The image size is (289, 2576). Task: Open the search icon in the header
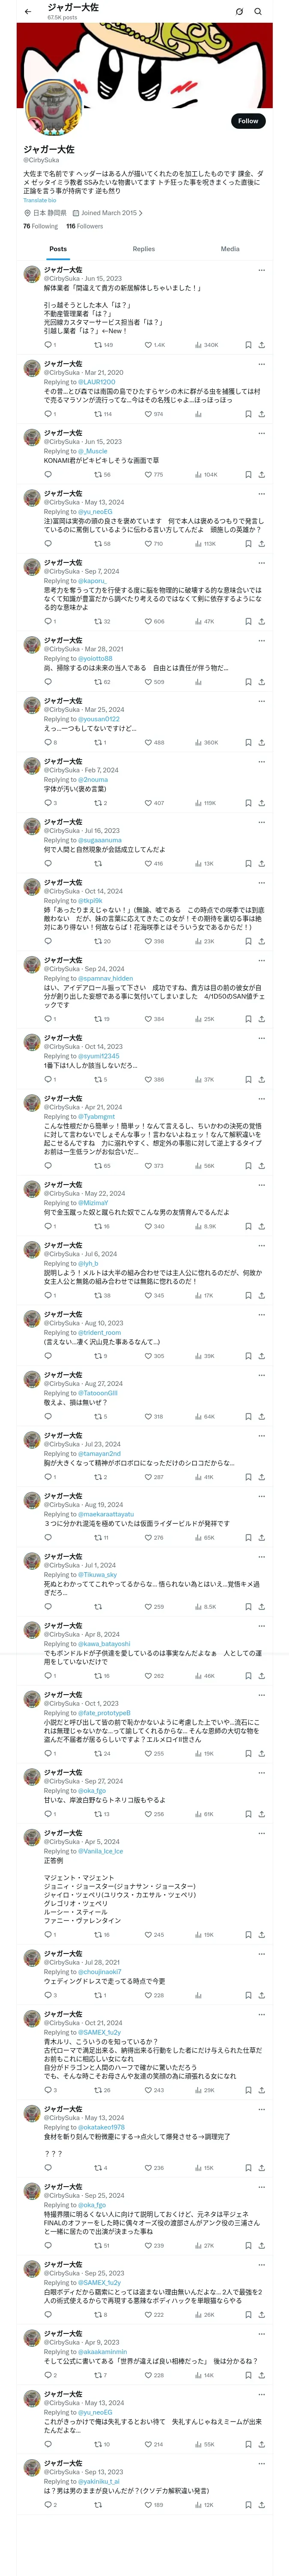[258, 11]
